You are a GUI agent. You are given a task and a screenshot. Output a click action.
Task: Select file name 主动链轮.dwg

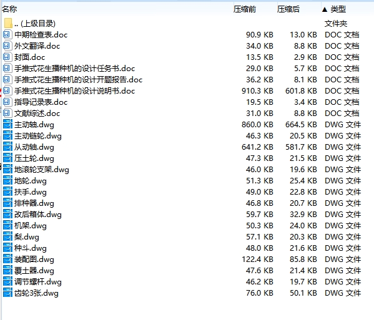[x=38, y=136]
